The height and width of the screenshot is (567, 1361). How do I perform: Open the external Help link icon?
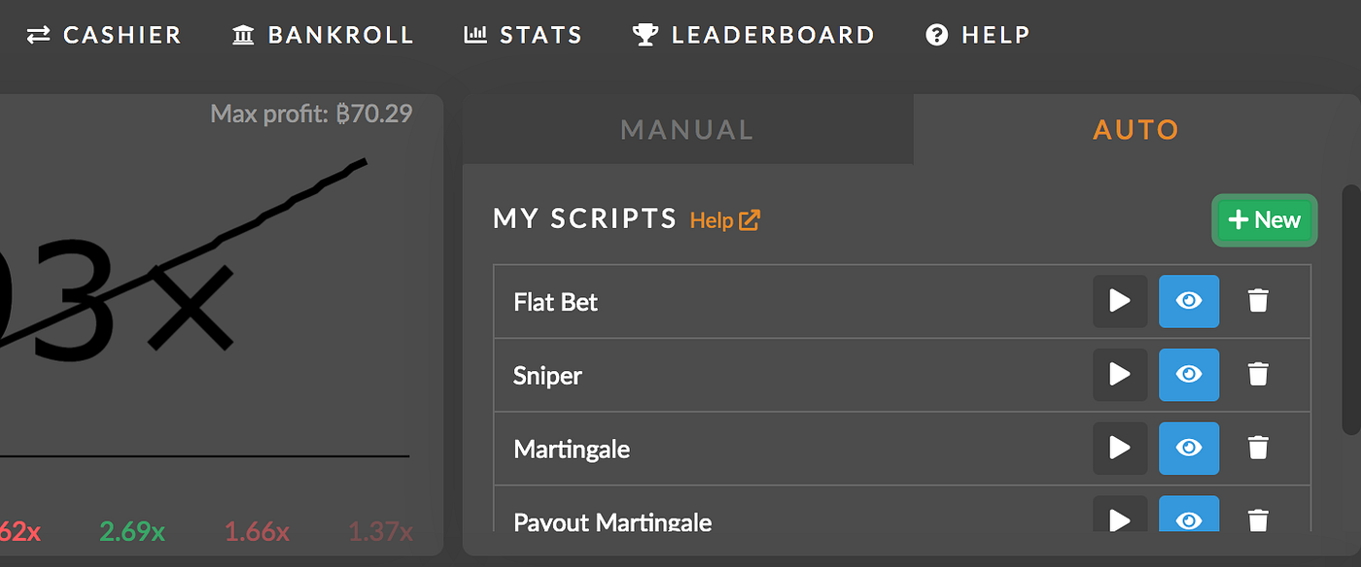pos(748,220)
